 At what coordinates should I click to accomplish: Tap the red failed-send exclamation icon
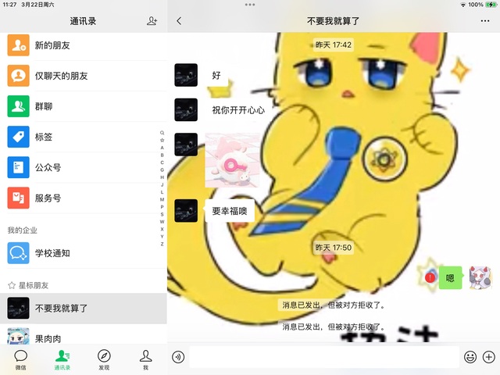point(430,278)
